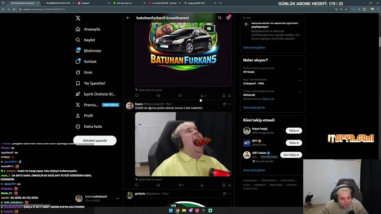
Task: Go to Anasayfa in the sidebar
Action: pyautogui.click(x=88, y=29)
